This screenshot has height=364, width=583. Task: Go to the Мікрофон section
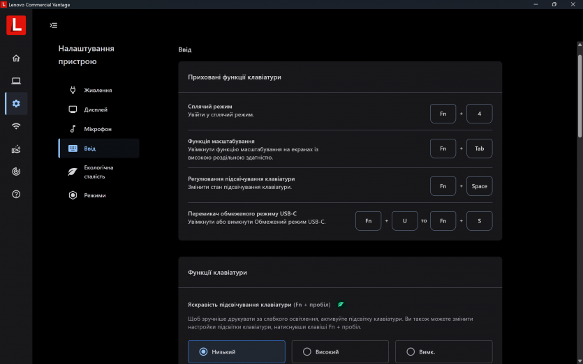point(98,129)
